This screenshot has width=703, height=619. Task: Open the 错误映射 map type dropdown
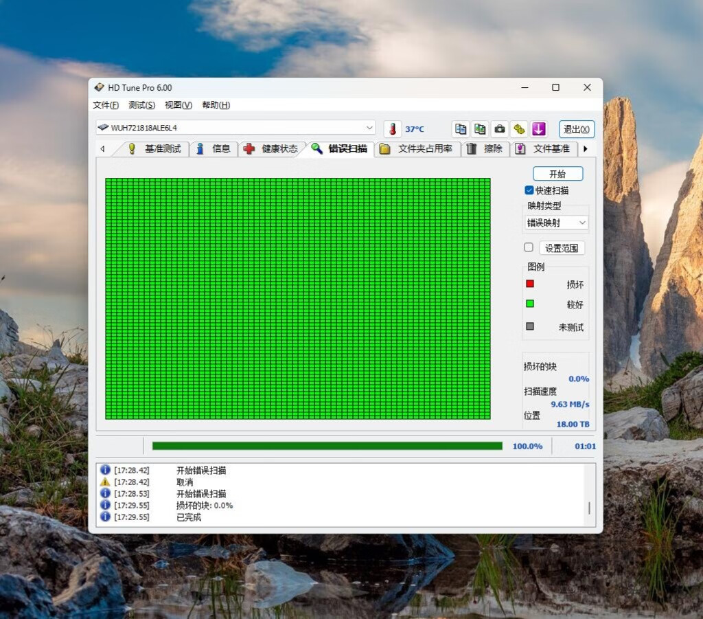point(556,223)
